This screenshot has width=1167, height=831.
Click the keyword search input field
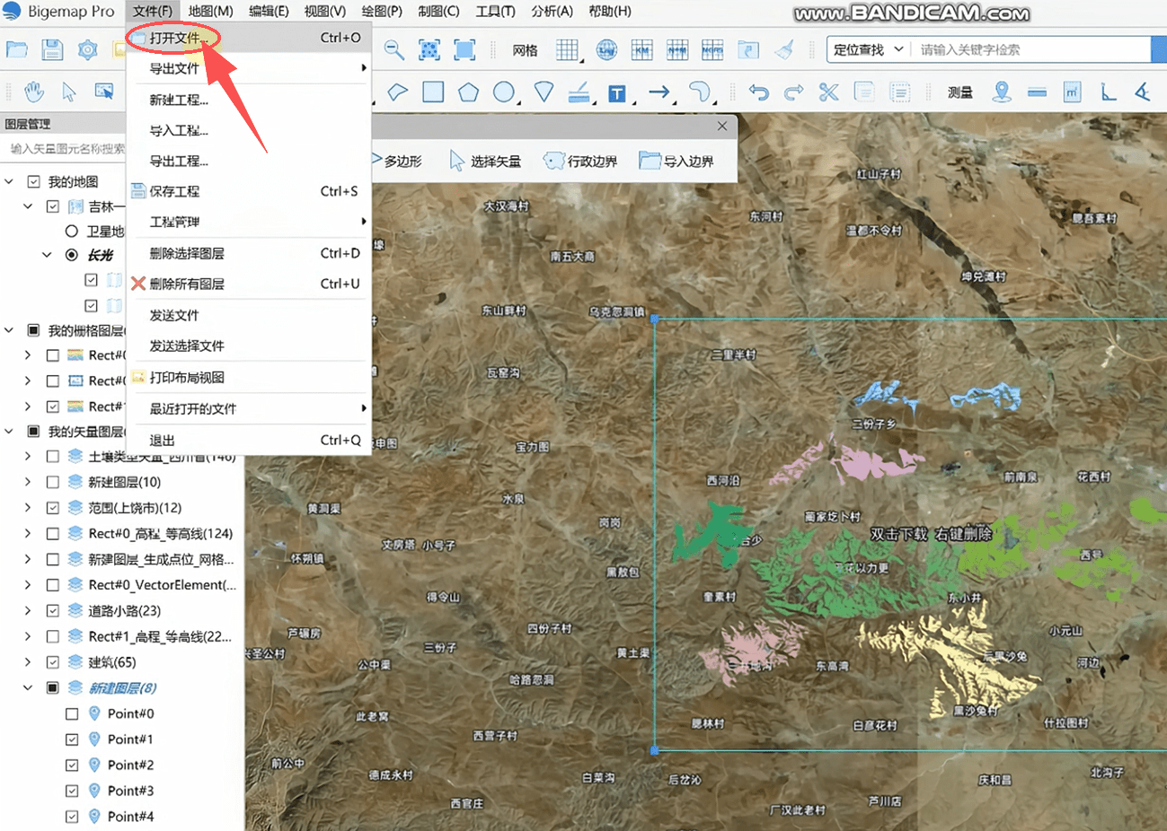1031,49
